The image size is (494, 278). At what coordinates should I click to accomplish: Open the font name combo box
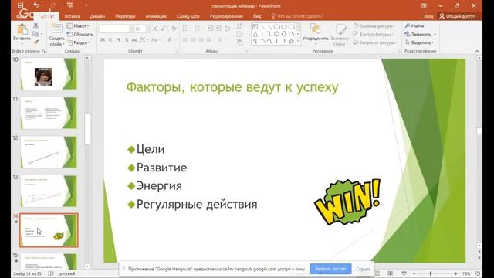point(117,29)
